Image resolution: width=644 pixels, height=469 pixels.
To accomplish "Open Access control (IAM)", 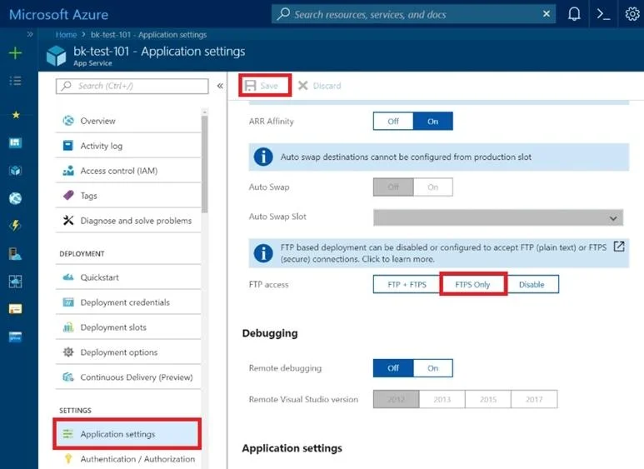I will (128, 171).
